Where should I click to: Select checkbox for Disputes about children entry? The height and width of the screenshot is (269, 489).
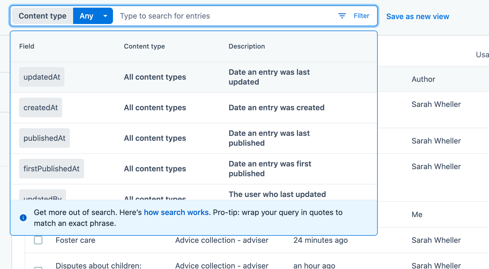[x=38, y=267]
